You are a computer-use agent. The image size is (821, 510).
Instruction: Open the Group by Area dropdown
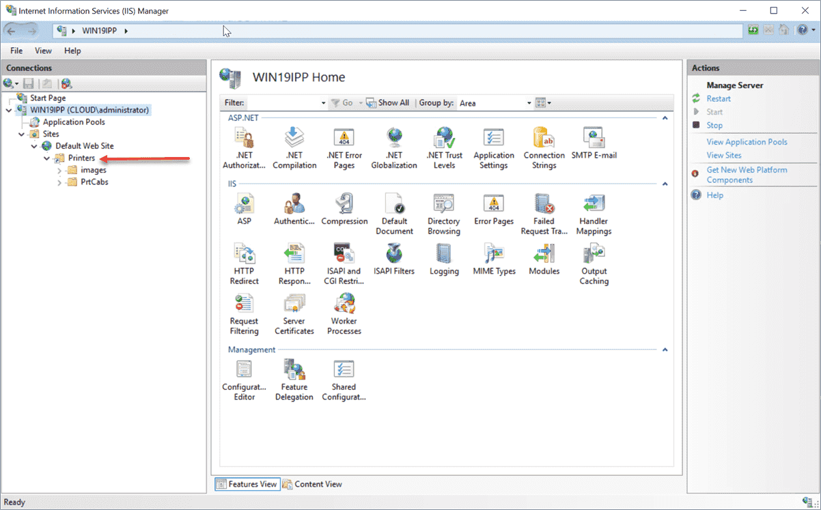click(x=529, y=102)
